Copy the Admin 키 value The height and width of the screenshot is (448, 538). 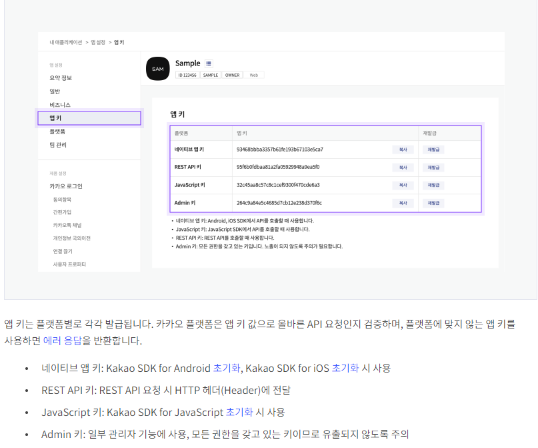[403, 203]
